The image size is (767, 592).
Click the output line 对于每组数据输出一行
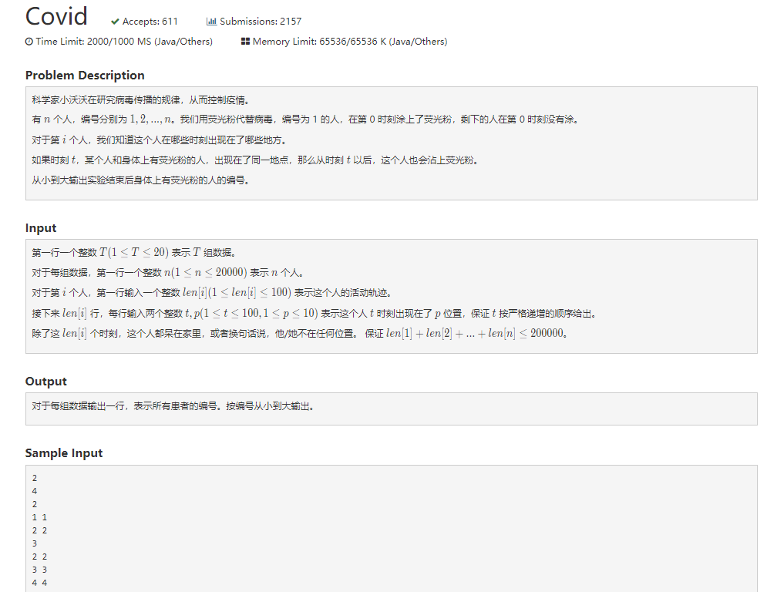[x=173, y=406]
